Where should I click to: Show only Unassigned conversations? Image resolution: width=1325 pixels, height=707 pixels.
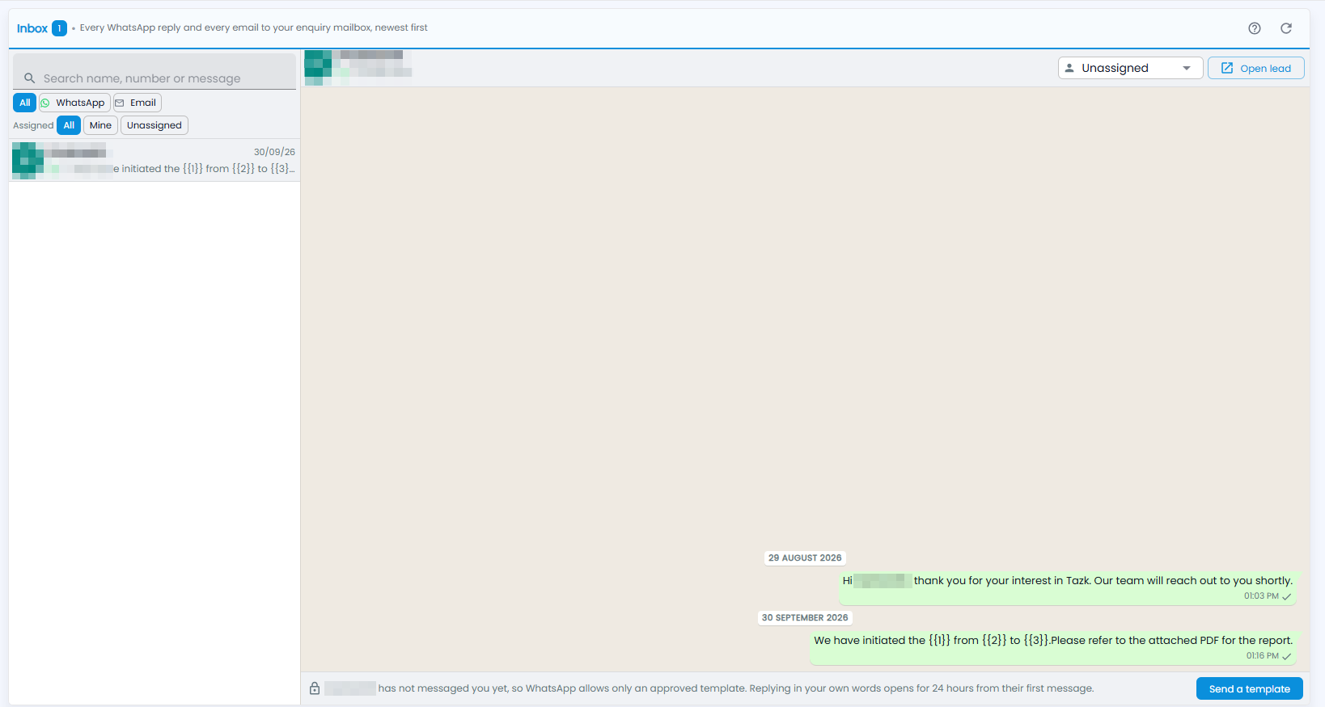pos(155,125)
